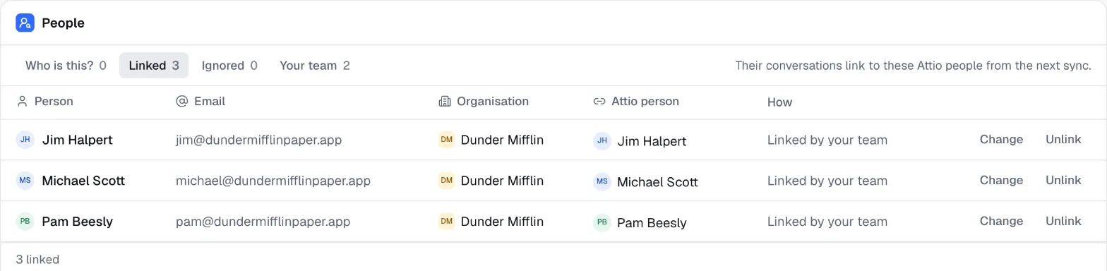Click the Organisation column header label
Image resolution: width=1107 pixels, height=271 pixels.
click(493, 101)
